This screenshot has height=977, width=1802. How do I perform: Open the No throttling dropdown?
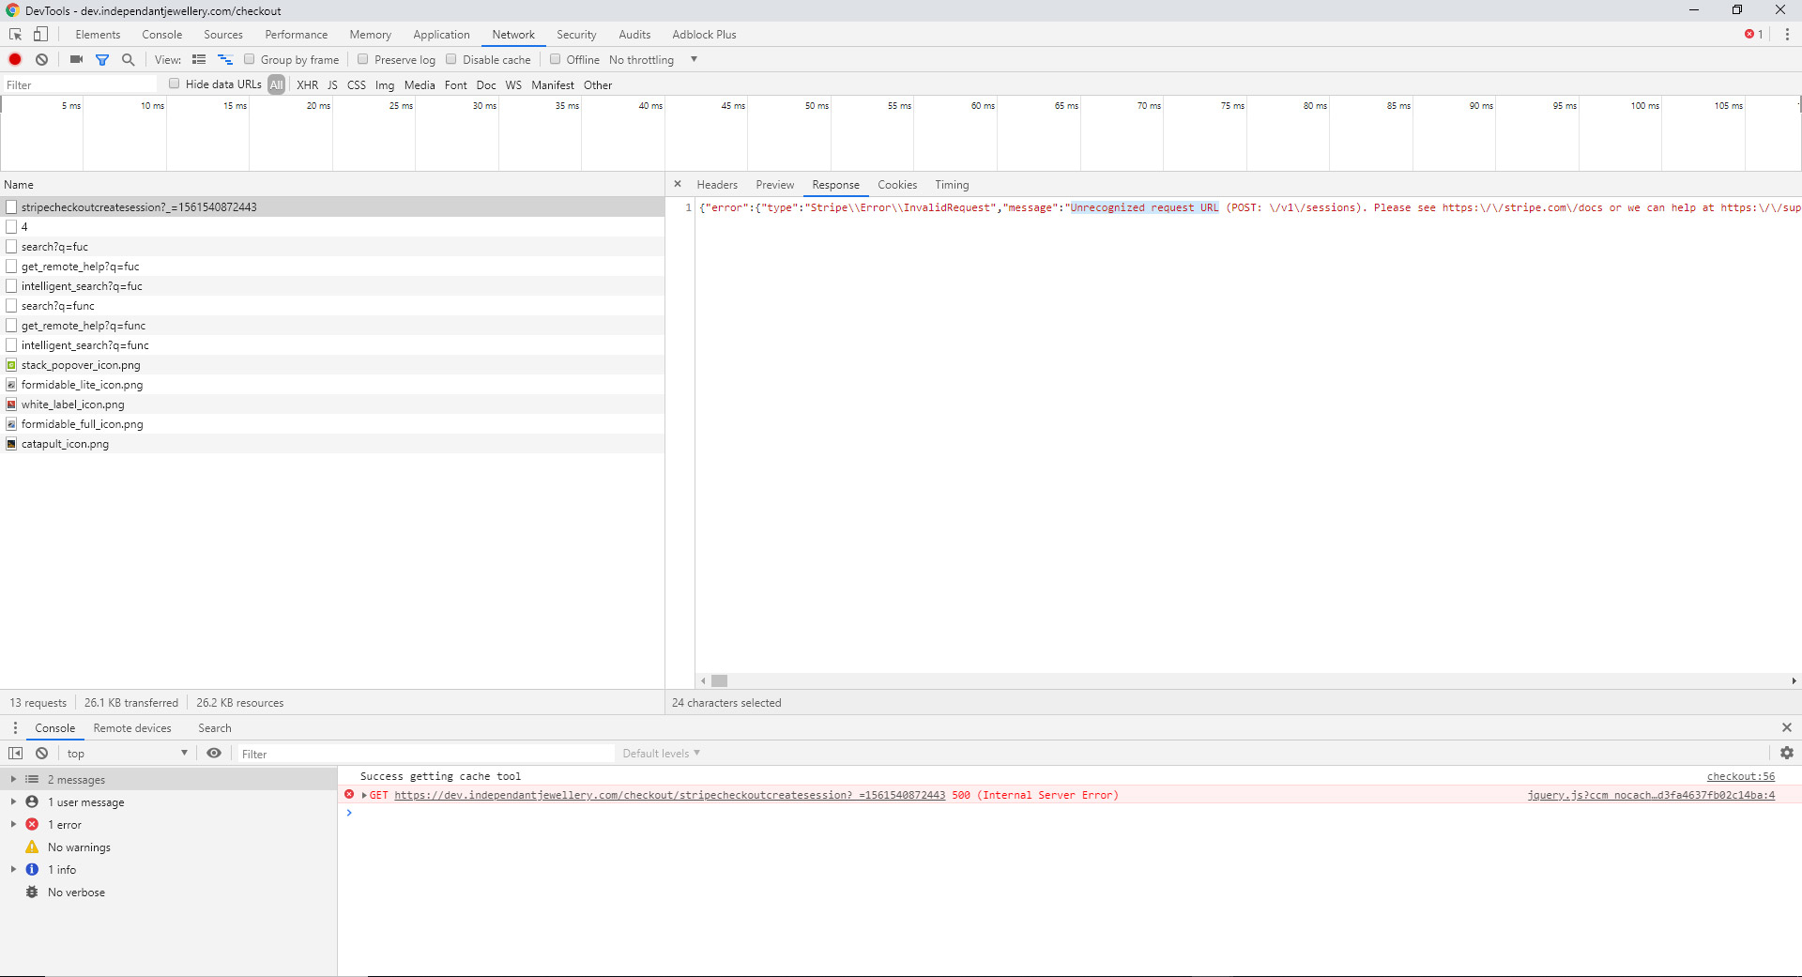[x=652, y=59]
